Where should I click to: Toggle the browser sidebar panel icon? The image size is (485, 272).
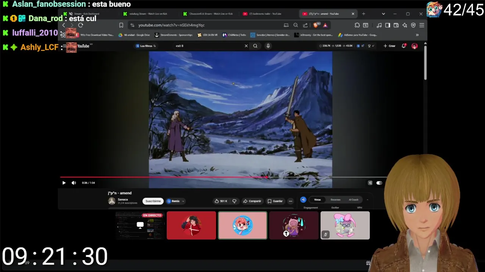point(388,25)
